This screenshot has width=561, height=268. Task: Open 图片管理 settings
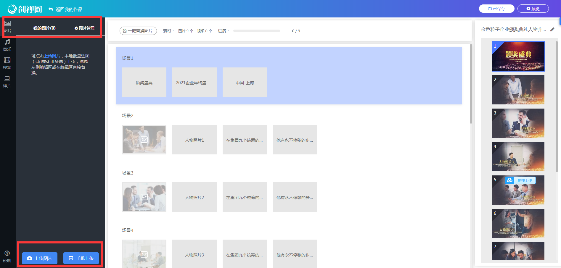(x=84, y=28)
